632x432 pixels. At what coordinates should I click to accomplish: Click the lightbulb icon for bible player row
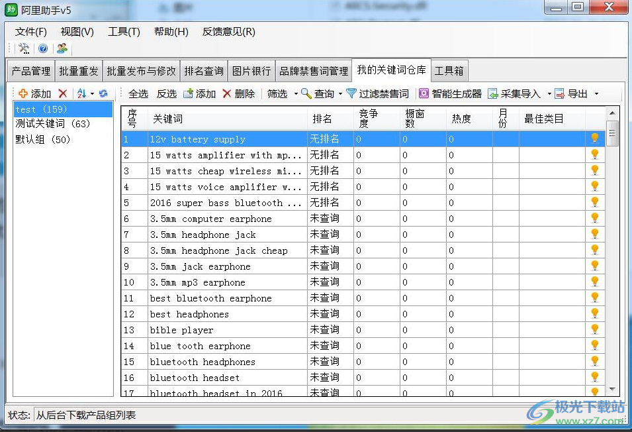coord(594,329)
